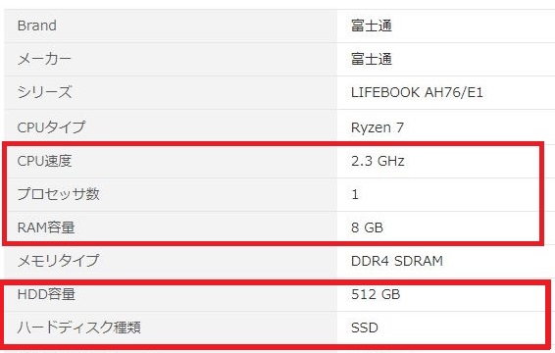This screenshot has height=353, width=555.
Task: Select the LIFEBOOK AH76/E1 series value
Action: point(417,92)
